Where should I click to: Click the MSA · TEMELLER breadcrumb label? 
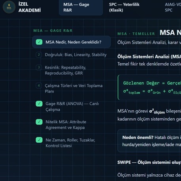point(136,34)
